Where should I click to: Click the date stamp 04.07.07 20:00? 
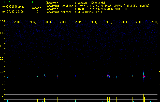(13, 12)
